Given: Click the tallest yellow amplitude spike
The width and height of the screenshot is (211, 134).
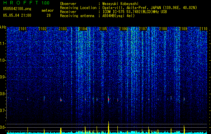Looking at the screenshot, I should [x=109, y=127].
